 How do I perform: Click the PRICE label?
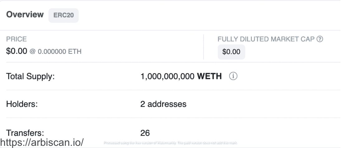click(17, 39)
